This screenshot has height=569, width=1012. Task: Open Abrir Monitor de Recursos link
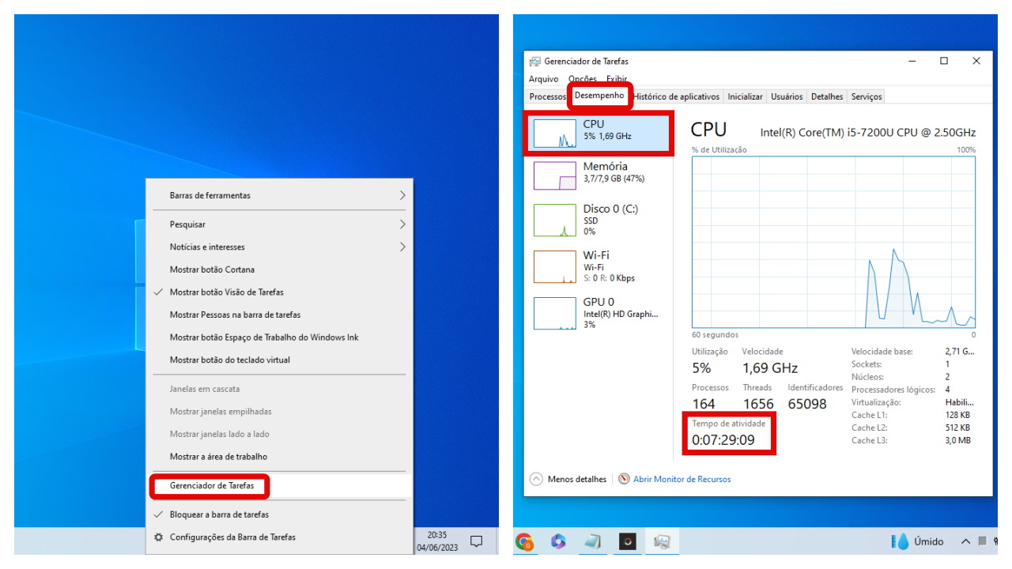click(x=682, y=479)
